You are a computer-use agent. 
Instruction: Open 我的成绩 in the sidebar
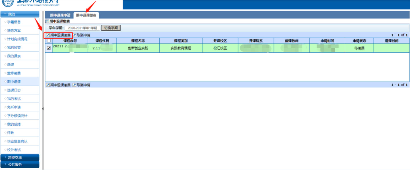[14, 124]
